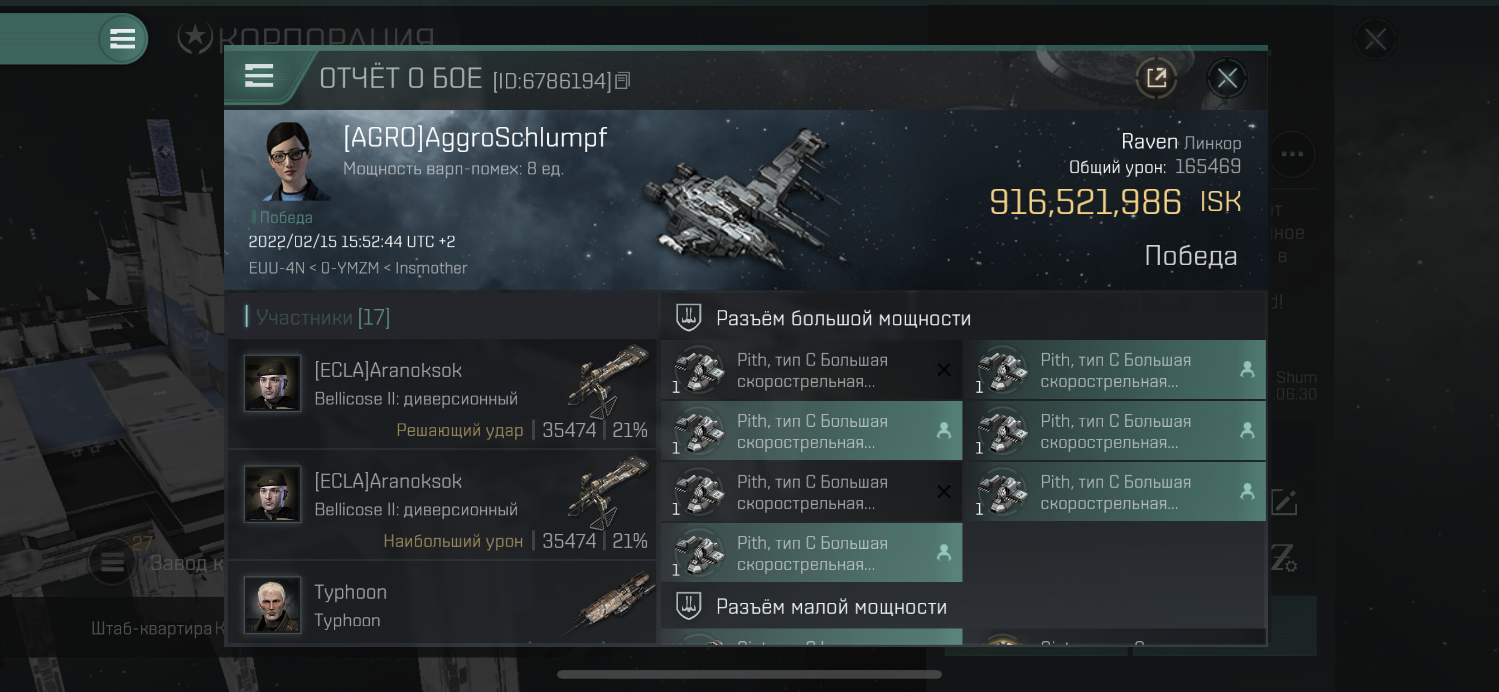The width and height of the screenshot is (1499, 692).
Task: Open the Typhoon pilot portrait
Action: coord(272,605)
